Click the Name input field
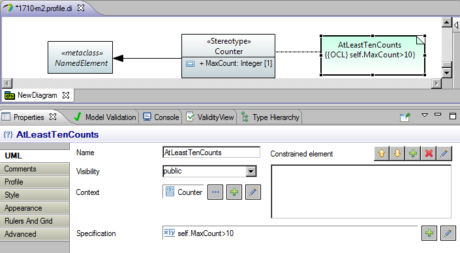460x253 pixels. pyautogui.click(x=211, y=153)
